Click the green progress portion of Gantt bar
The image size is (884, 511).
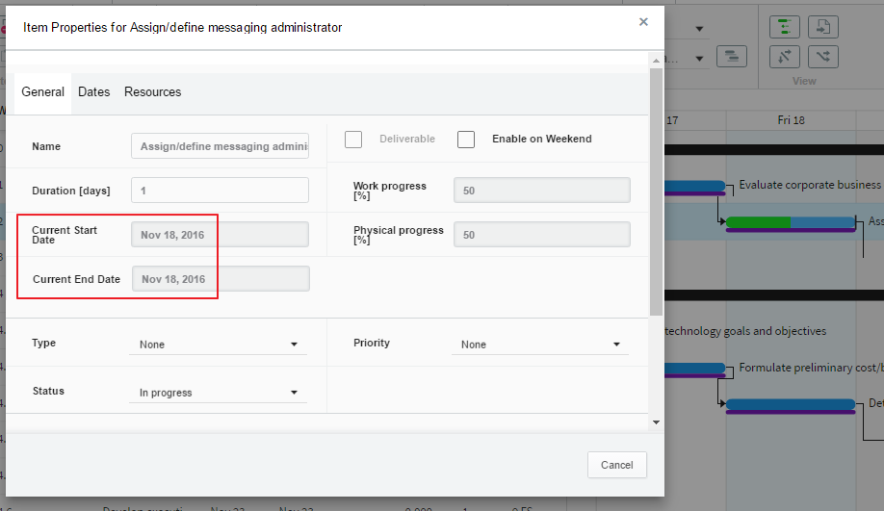758,222
